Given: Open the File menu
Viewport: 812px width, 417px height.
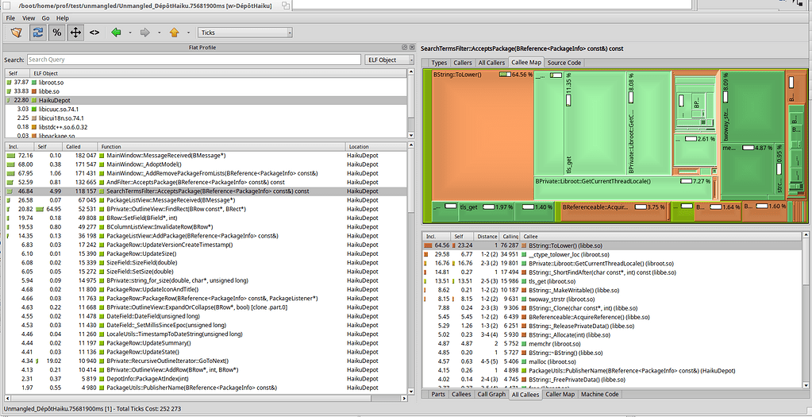Looking at the screenshot, I should pos(10,18).
